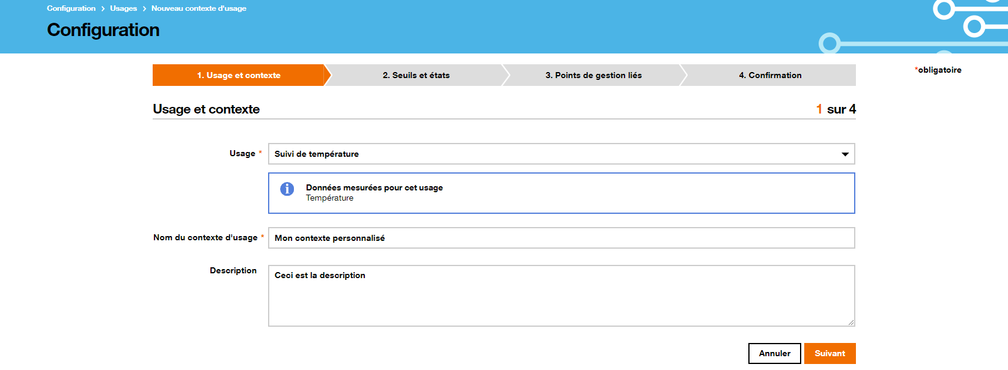Proceed with the orange Suivant button

[x=830, y=353]
